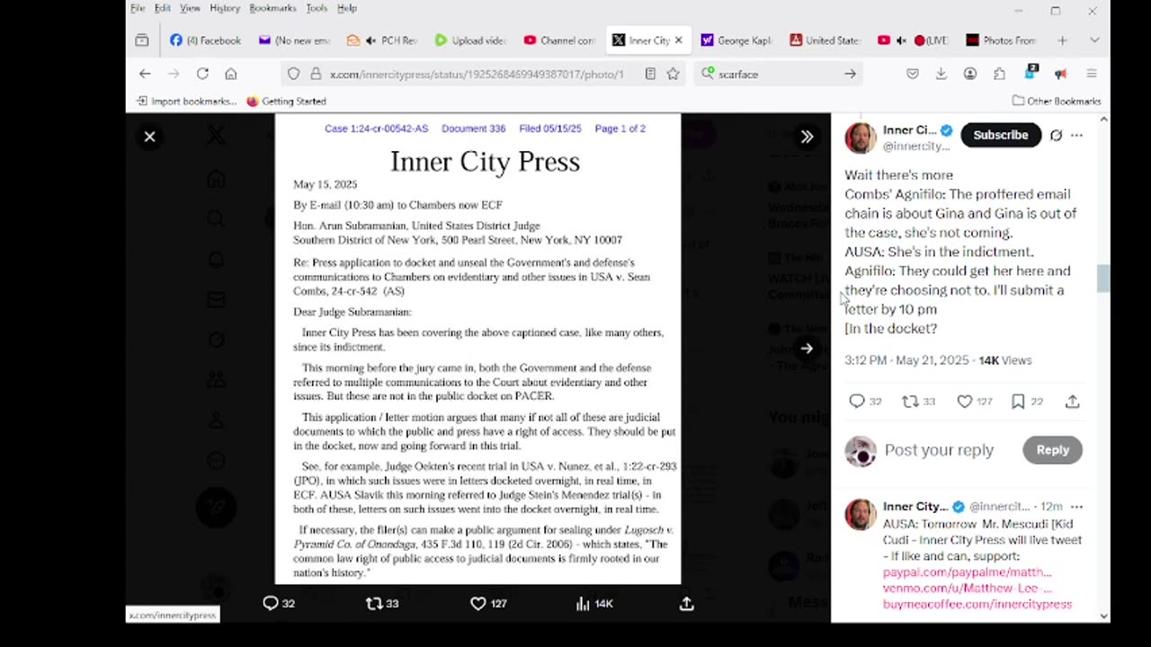This screenshot has width=1151, height=647.
Task: Open Firefox View icon left of tabs
Action: (142, 40)
